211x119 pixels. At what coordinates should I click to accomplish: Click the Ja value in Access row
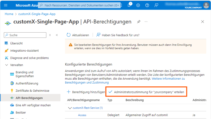(x=194, y=115)
